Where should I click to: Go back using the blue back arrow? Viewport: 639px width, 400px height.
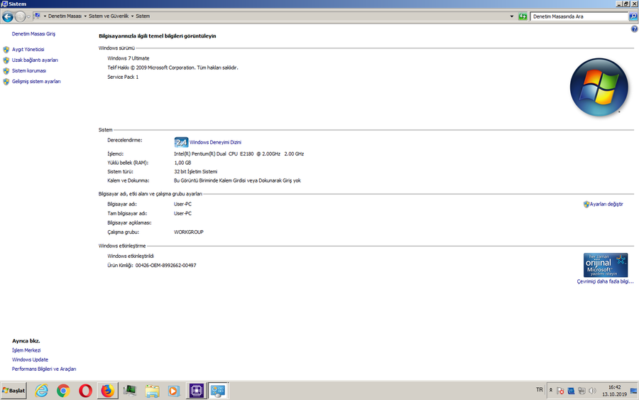click(8, 17)
